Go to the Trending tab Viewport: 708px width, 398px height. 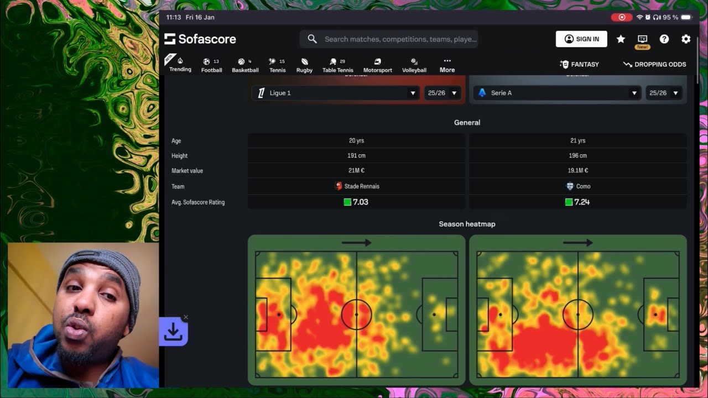180,64
